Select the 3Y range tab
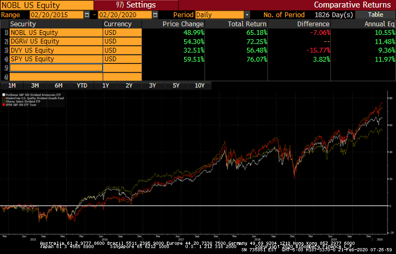Image resolution: width=396 pixels, height=254 pixels. [153, 85]
